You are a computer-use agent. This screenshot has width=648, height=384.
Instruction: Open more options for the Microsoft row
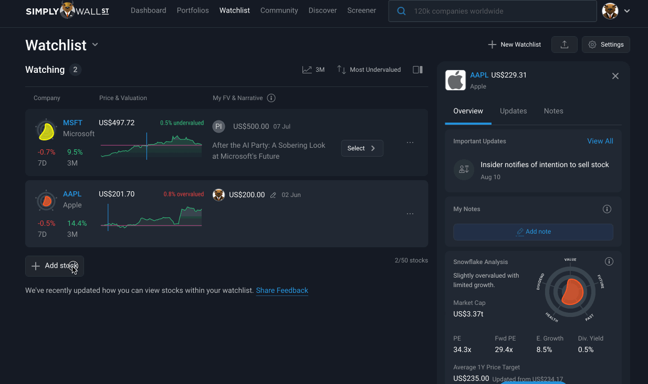(x=410, y=142)
